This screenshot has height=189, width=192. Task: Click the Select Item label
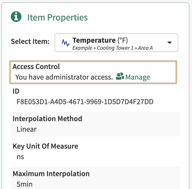30,42
